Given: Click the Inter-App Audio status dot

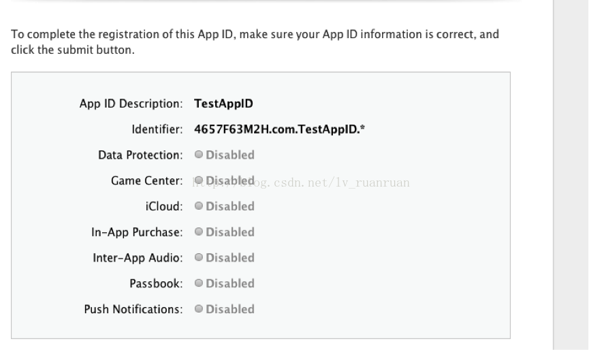Looking at the screenshot, I should [199, 257].
